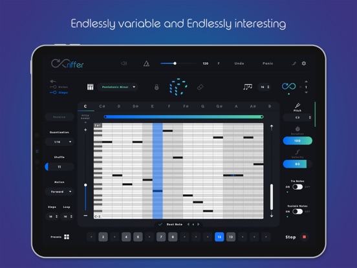Select the D# note tab

point(135,106)
